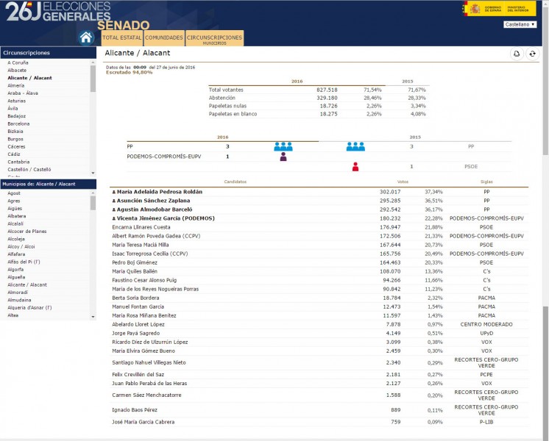Click the purple Podemos senator icon

click(x=283, y=157)
